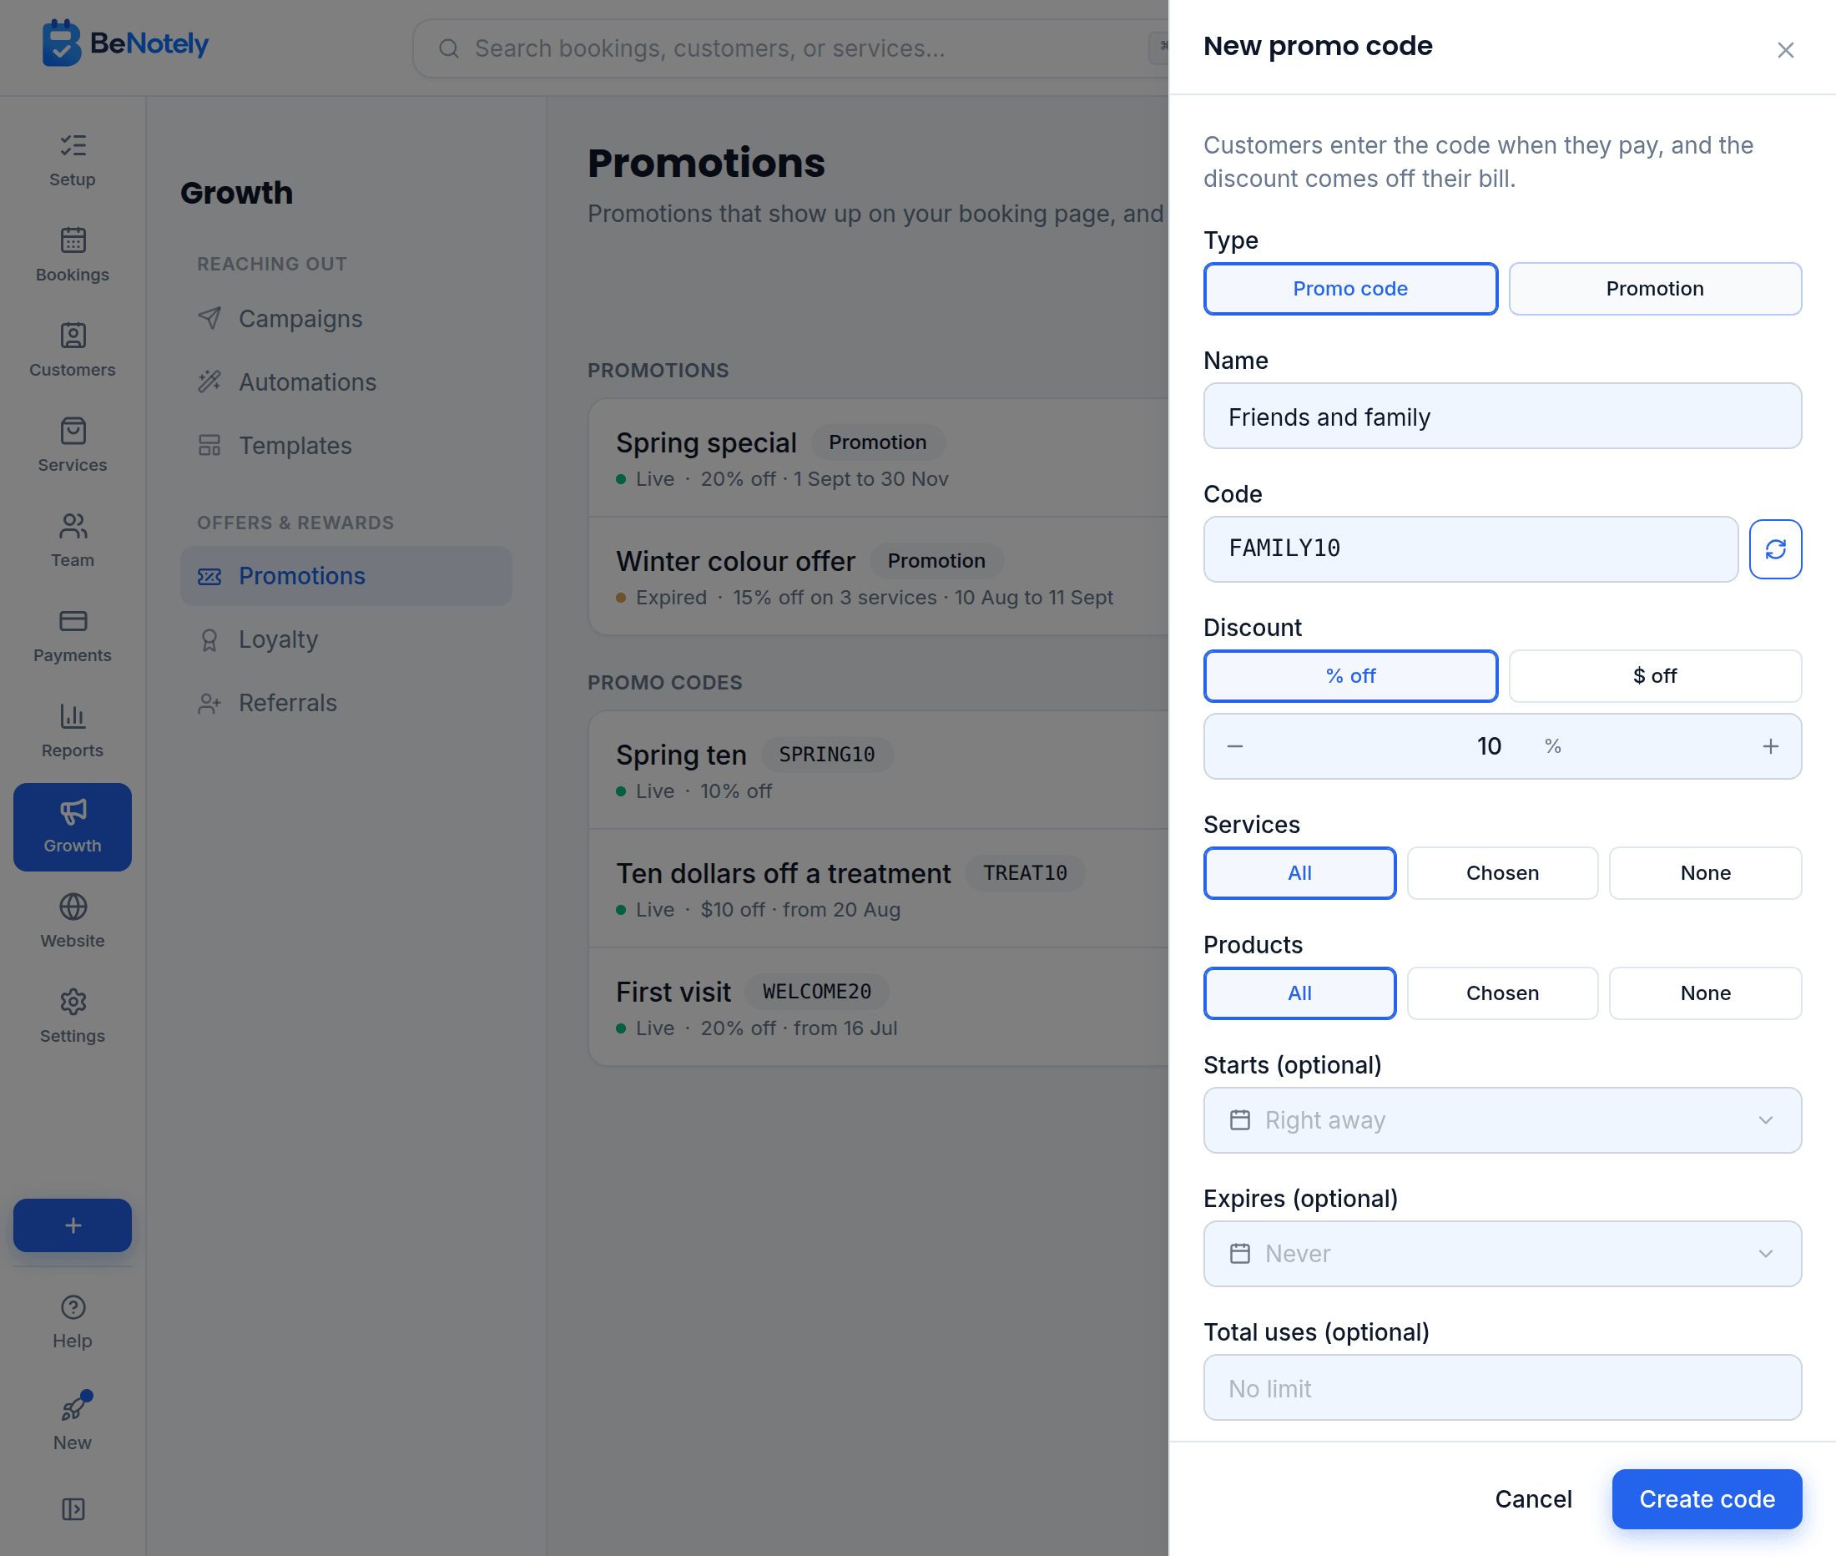Viewport: 1836px width, 1556px height.
Task: Click the BeNotely logo
Action: coord(125,43)
